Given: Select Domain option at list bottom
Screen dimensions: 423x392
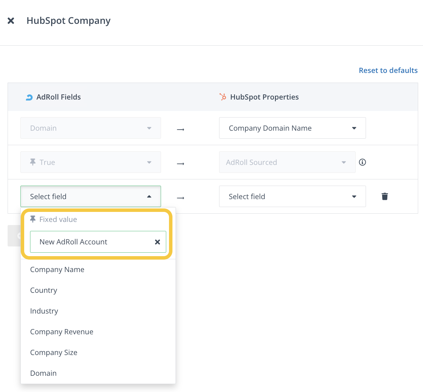Looking at the screenshot, I should (x=44, y=373).
